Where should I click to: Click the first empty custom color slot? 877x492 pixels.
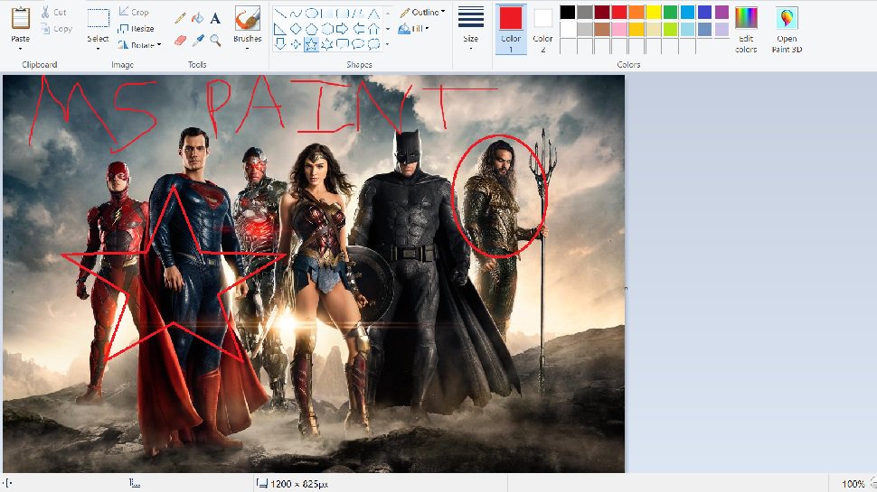[x=568, y=46]
